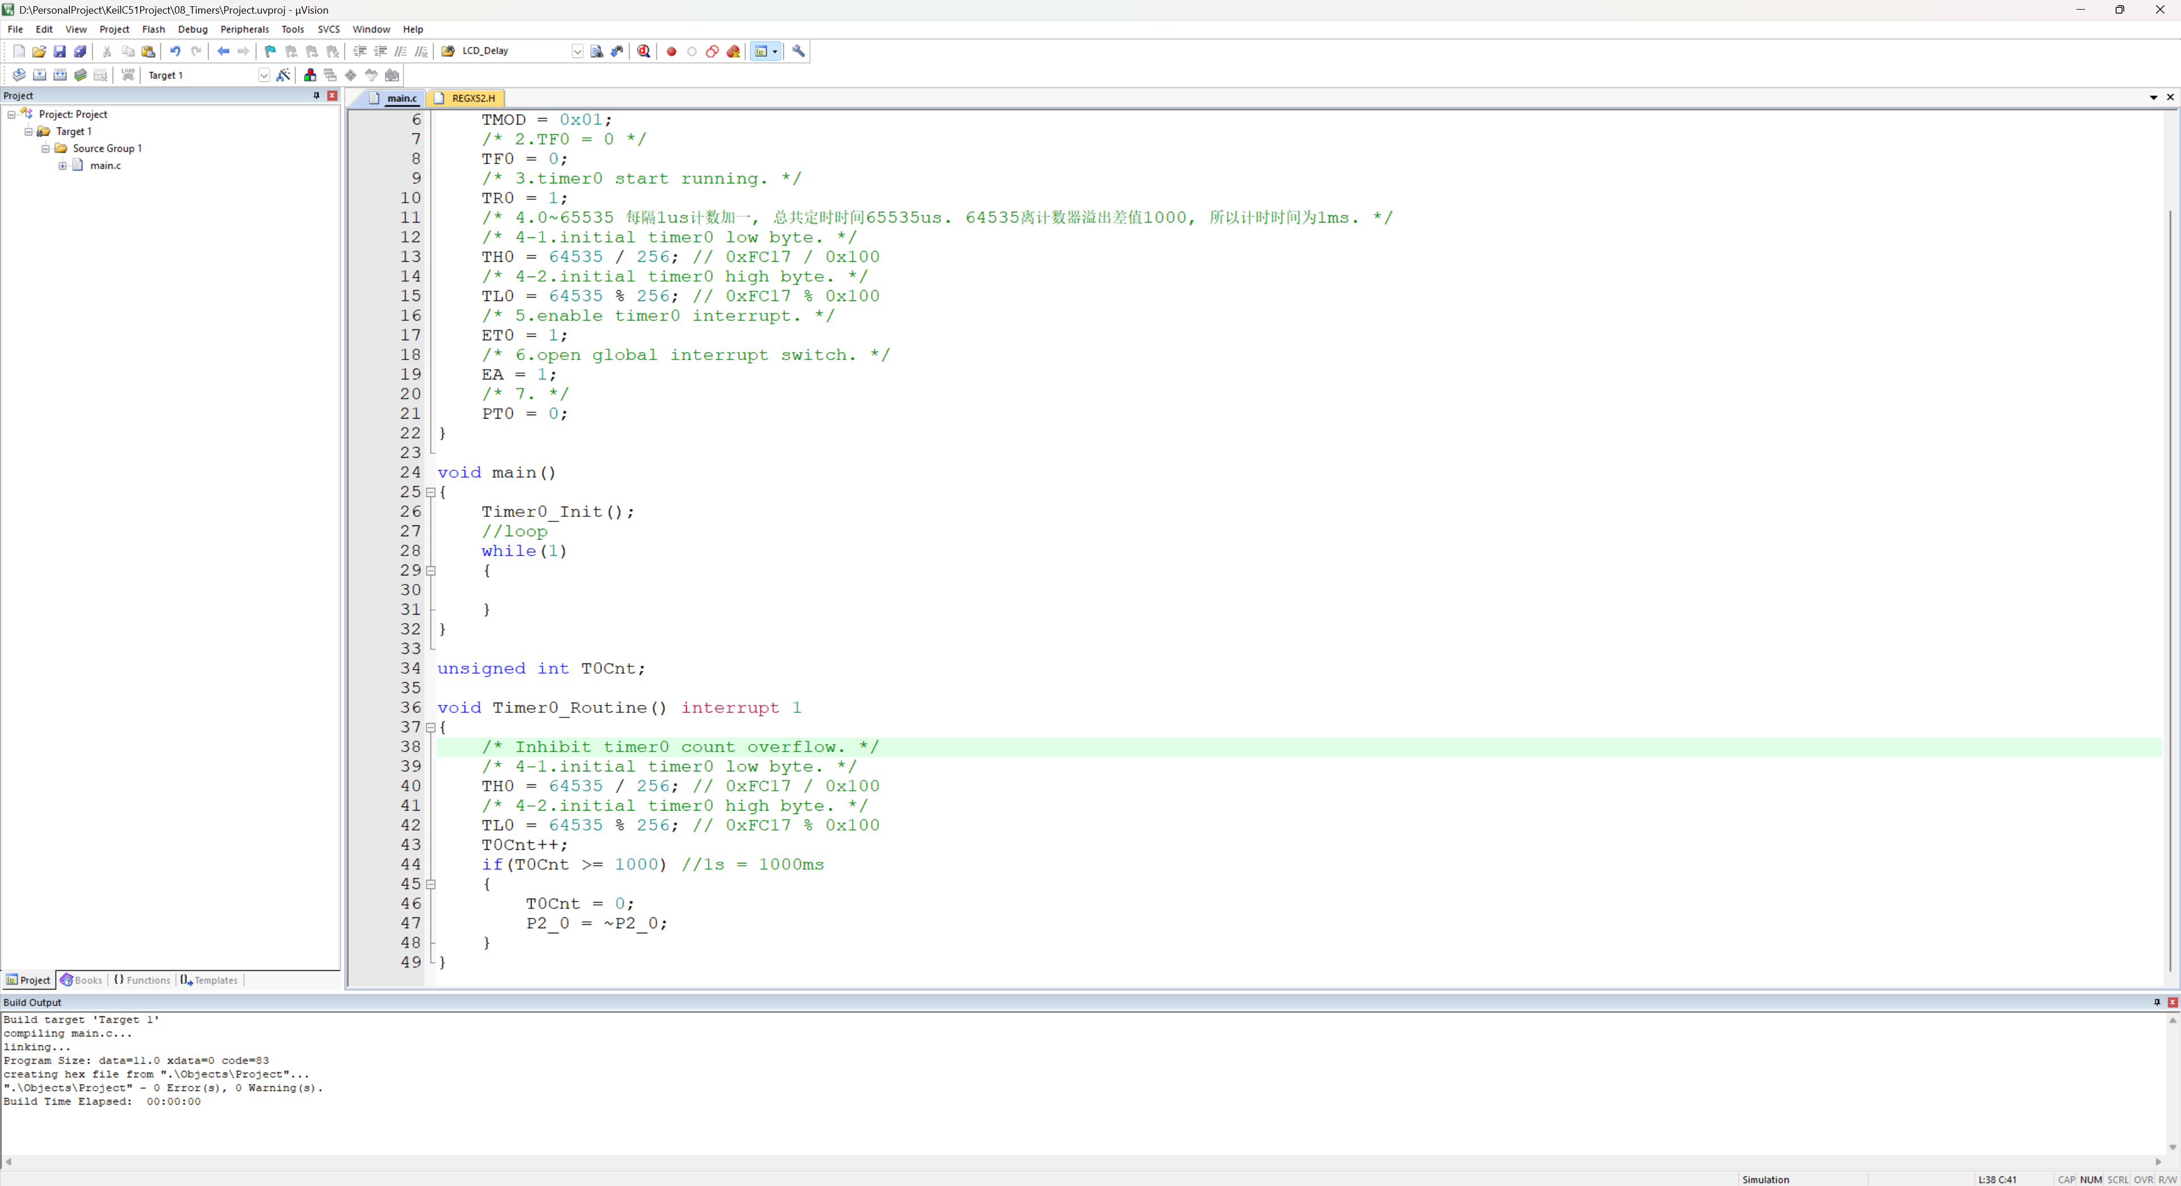Screen dimensions: 2181x1186
Task: Build the target with the Build icon
Action: click(x=40, y=74)
